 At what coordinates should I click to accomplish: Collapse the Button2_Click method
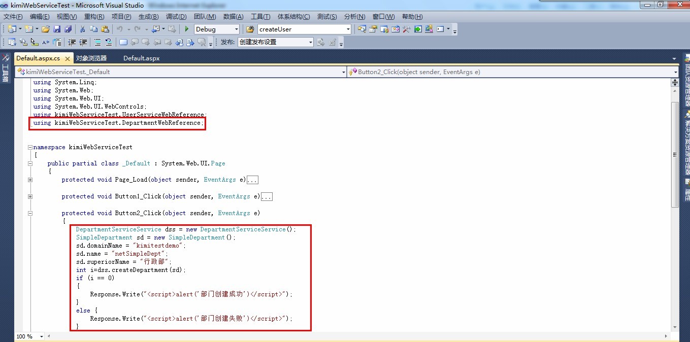30,213
